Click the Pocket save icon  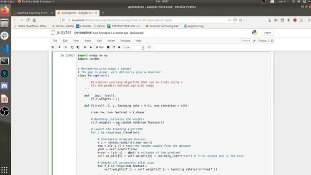coord(235,20)
